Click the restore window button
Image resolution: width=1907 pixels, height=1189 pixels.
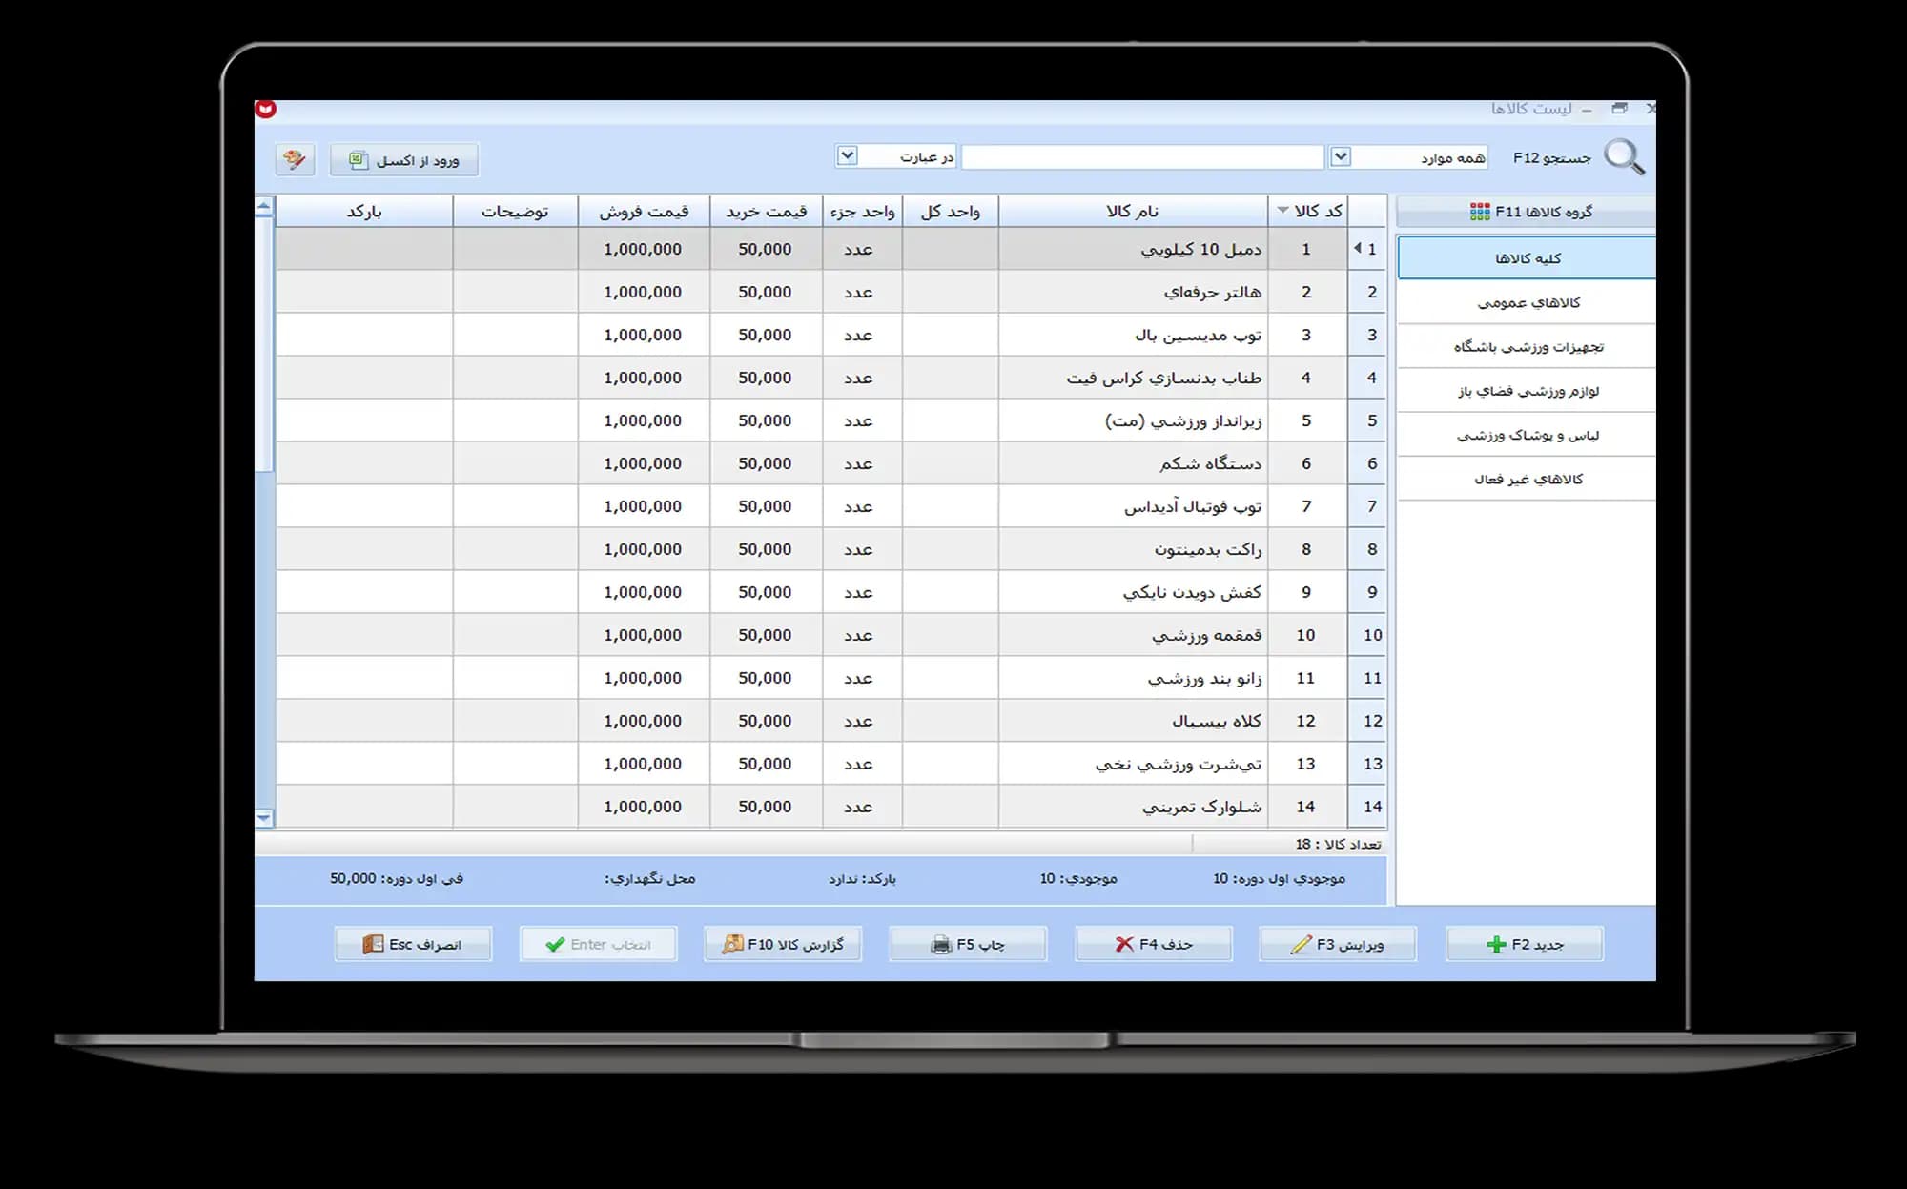point(1619,109)
